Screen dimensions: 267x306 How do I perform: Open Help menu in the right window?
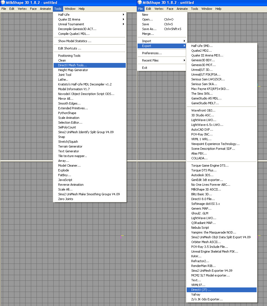pyautogui.click(x=218, y=9)
